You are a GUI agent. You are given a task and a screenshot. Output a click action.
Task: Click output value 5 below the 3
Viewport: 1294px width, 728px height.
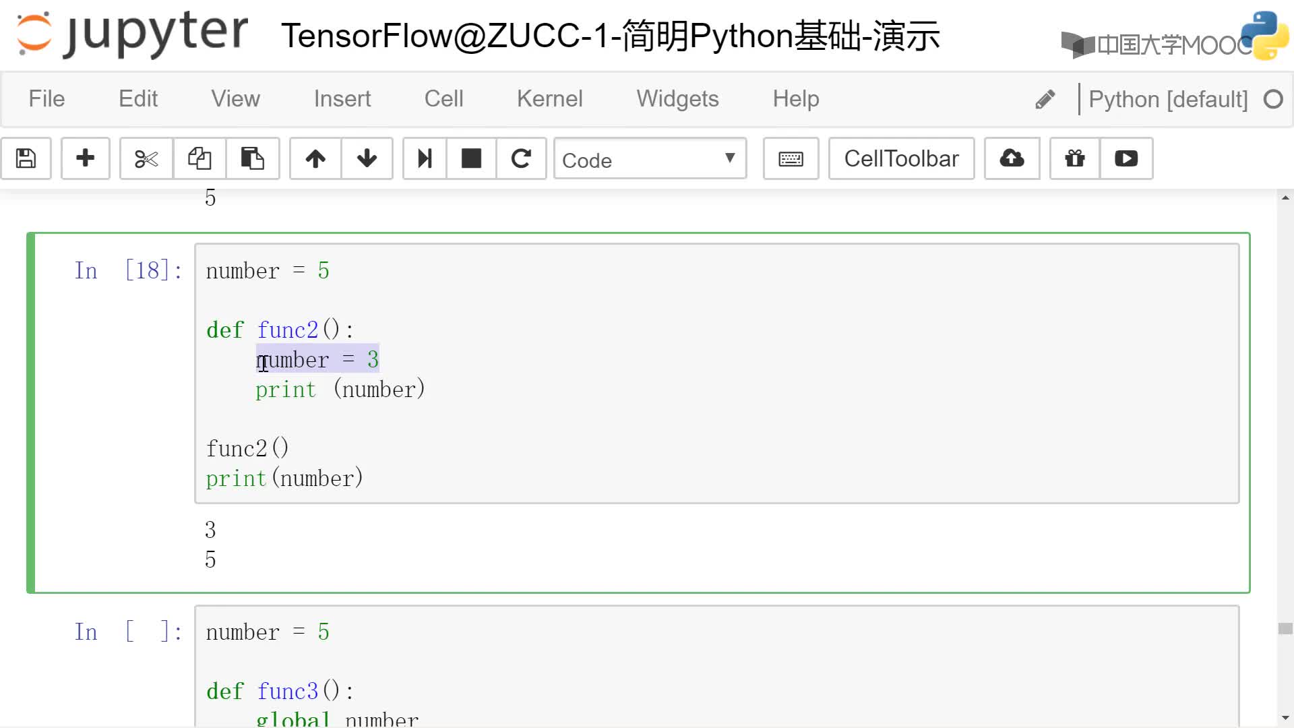pyautogui.click(x=210, y=560)
